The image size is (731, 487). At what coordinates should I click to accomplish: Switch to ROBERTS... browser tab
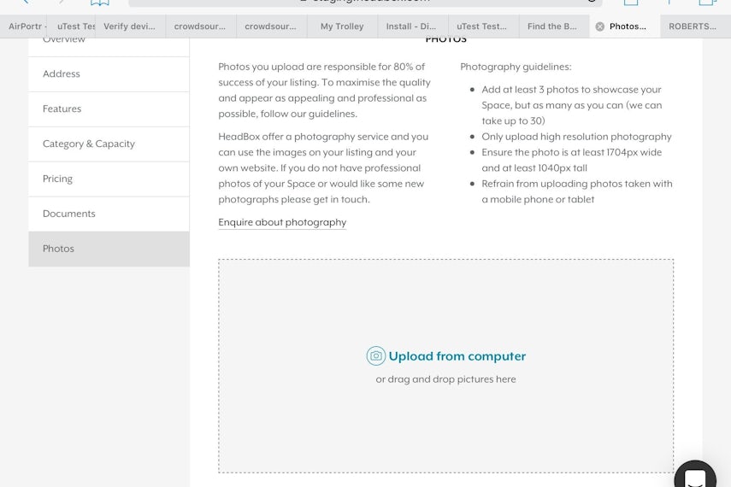(695, 26)
